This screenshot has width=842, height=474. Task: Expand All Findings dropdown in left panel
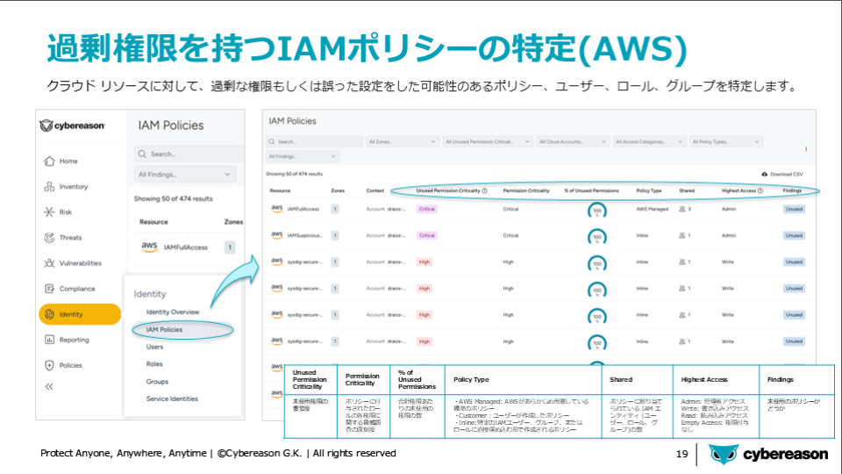[x=185, y=175]
